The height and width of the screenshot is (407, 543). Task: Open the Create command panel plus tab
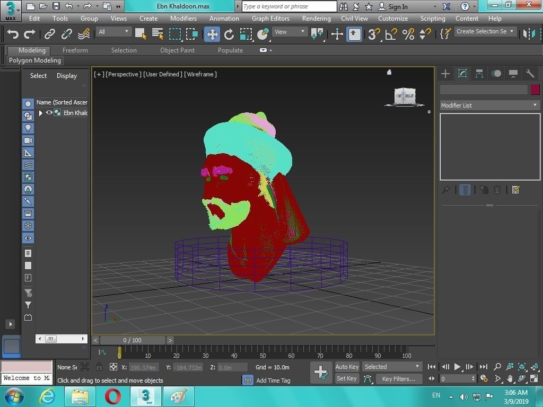tap(445, 73)
